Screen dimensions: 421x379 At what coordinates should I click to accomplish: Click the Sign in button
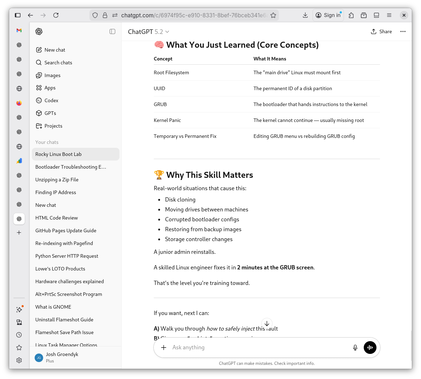tap(328, 15)
